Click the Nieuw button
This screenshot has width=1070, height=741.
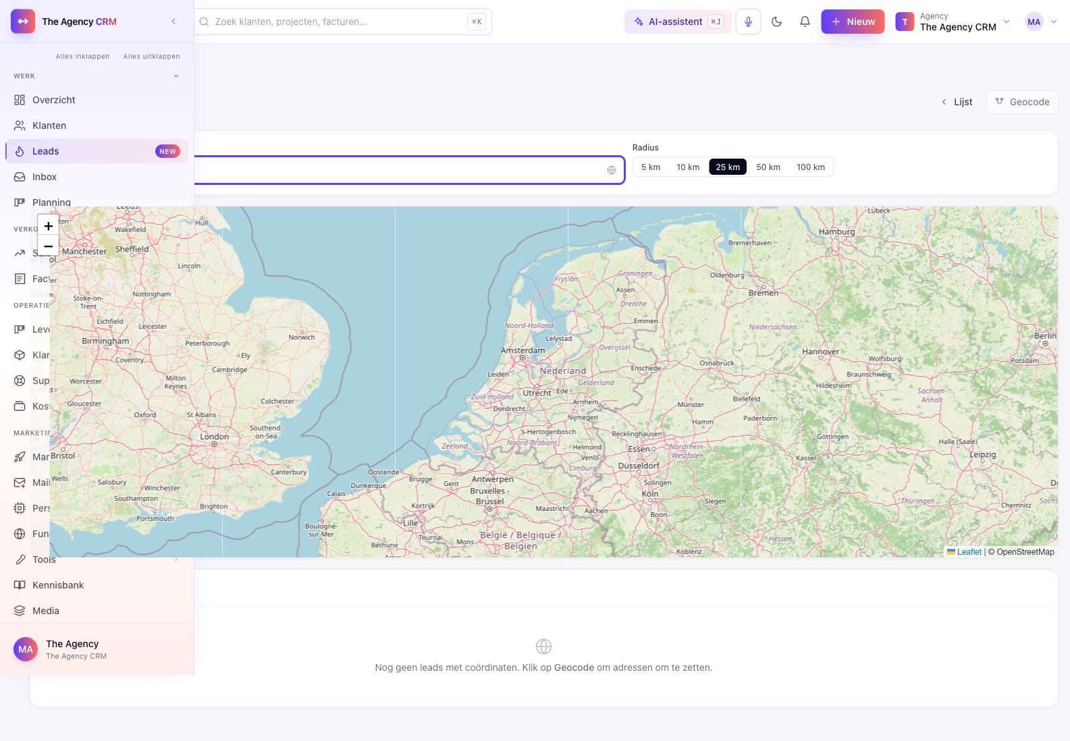coord(853,22)
